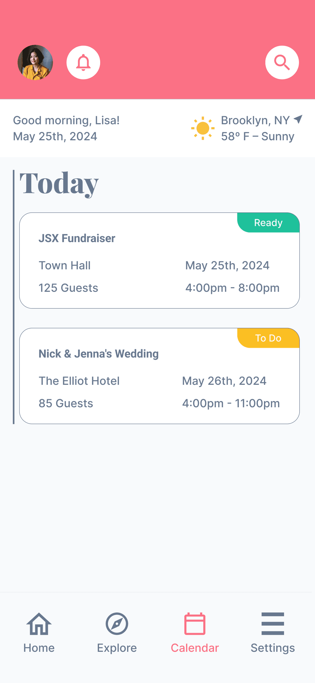315x683 pixels.
Task: Open Nick & Jenna's Wedding title
Action: point(99,354)
